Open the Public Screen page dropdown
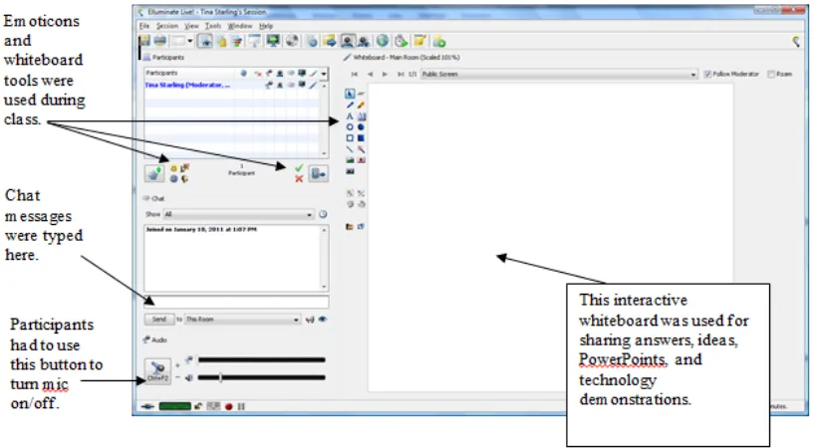Image resolution: width=815 pixels, height=448 pixels. pyautogui.click(x=559, y=75)
